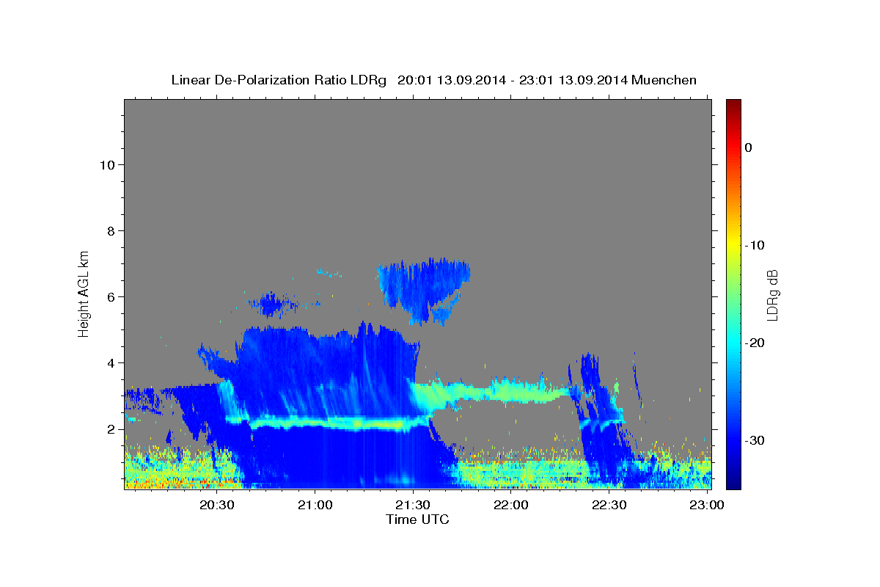This screenshot has height=587, width=880.
Task: Click the LDRg dB colorbar title
Action: pyautogui.click(x=772, y=293)
